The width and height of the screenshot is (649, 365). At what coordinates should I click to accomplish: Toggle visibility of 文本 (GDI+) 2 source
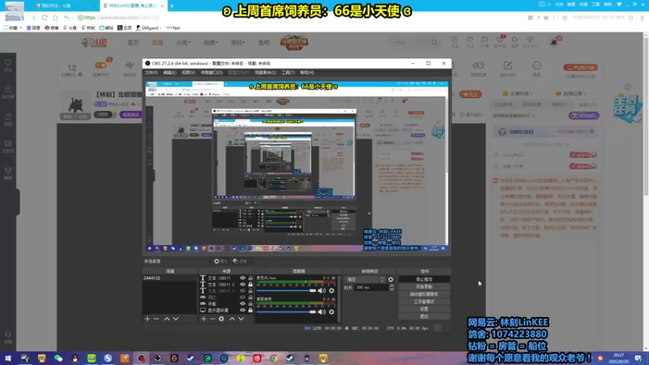tap(243, 285)
